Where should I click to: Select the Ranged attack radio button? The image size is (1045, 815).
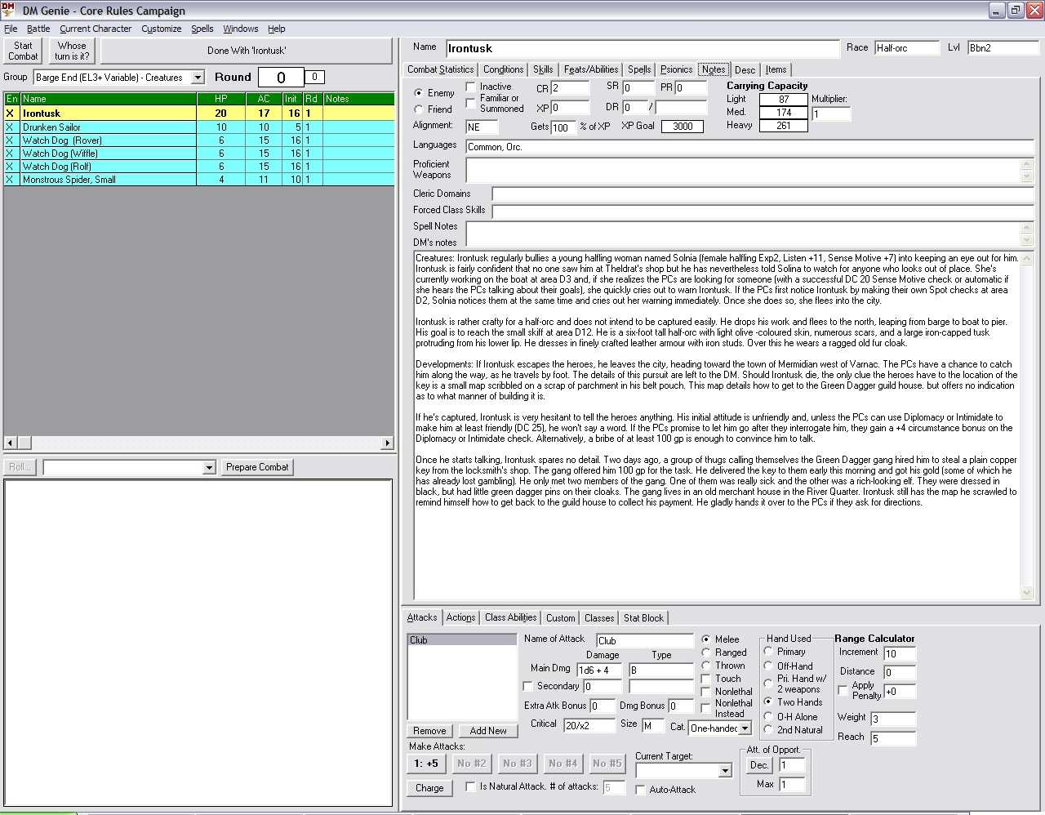click(706, 652)
